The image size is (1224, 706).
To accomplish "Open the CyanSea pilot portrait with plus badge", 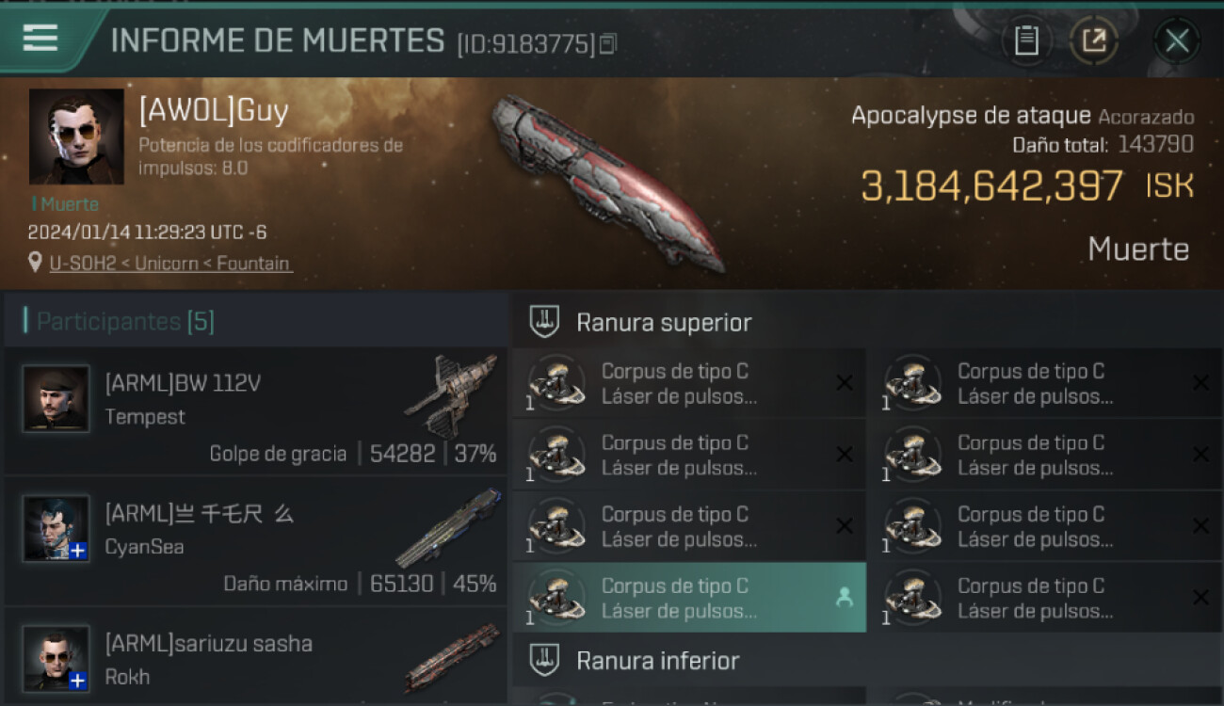I will coord(56,528).
